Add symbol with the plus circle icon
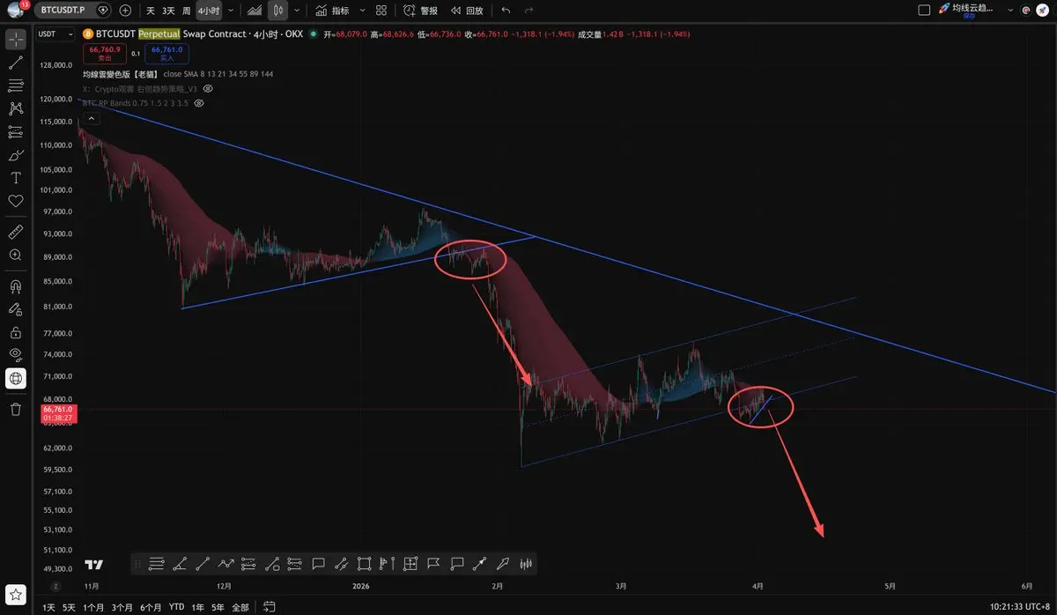This screenshot has height=615, width=1057. click(x=126, y=11)
